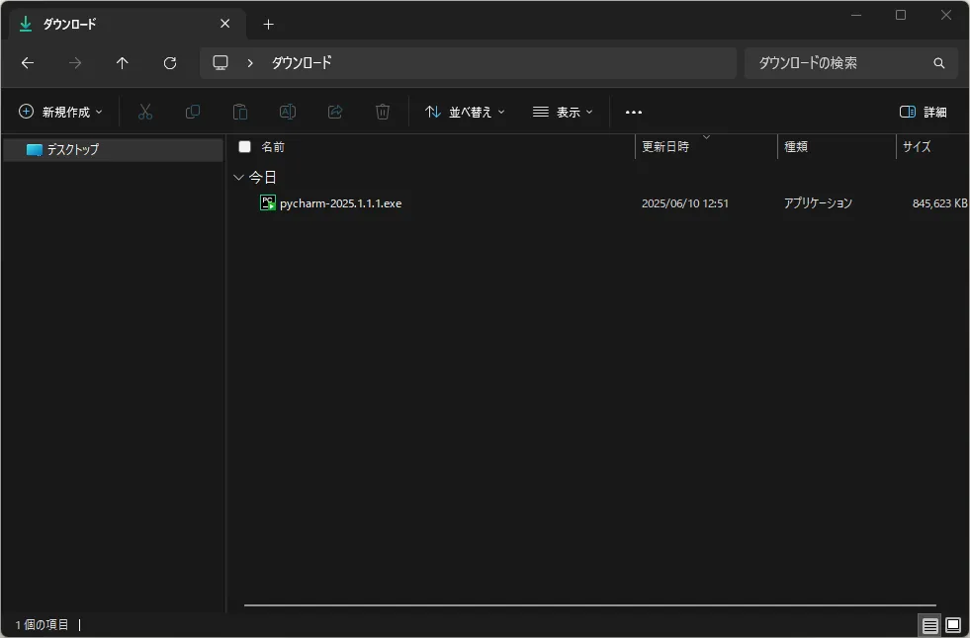Go back with the left arrow
Image resolution: width=970 pixels, height=638 pixels.
tap(28, 63)
